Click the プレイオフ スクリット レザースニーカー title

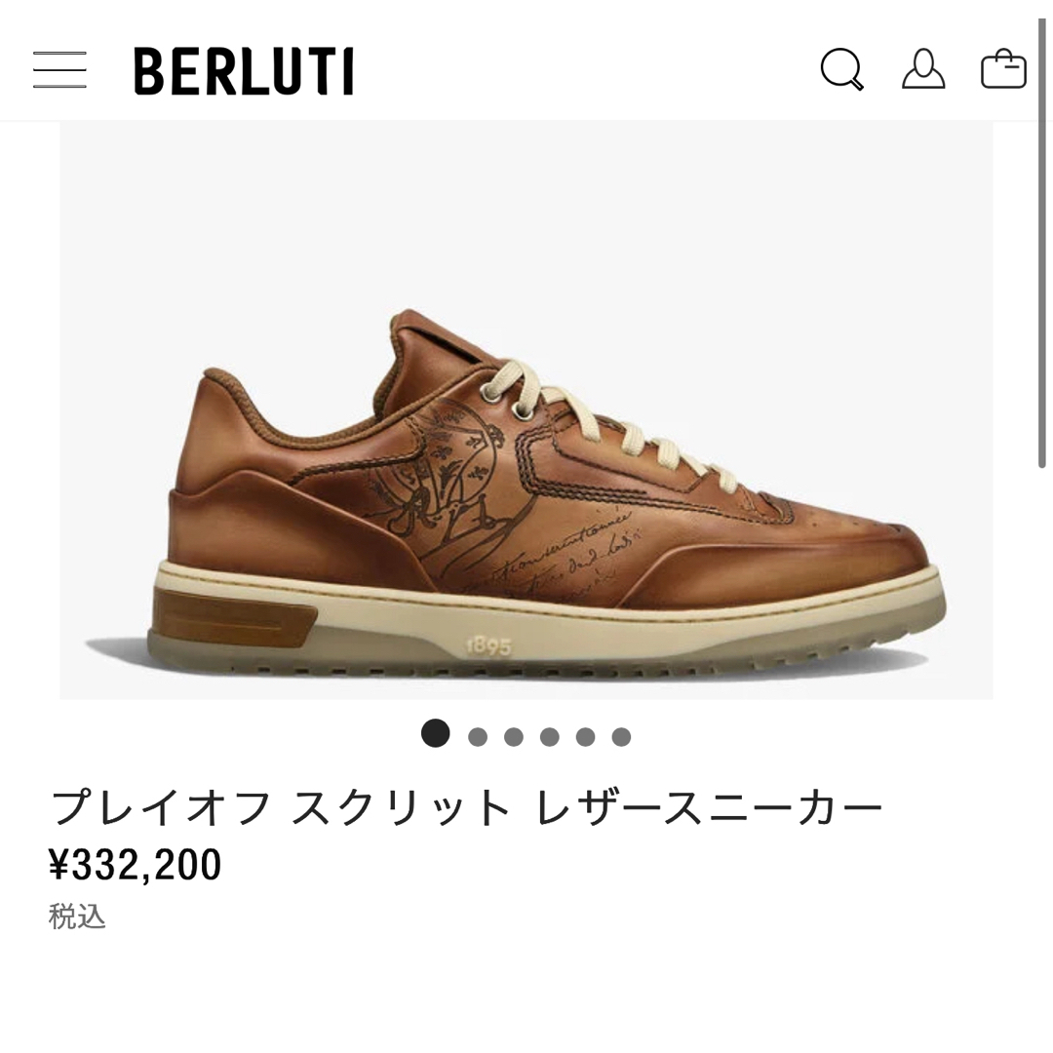tap(467, 808)
